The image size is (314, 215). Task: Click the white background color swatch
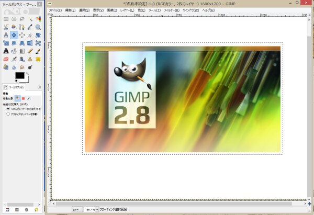[x=27, y=80]
